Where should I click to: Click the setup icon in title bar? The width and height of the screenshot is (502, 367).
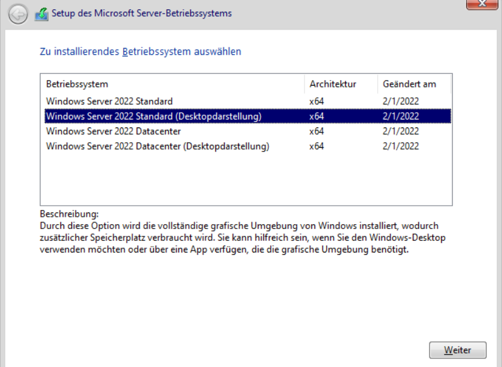[42, 14]
